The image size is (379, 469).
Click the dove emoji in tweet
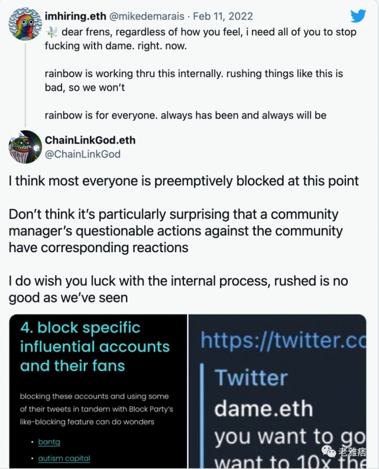click(51, 32)
